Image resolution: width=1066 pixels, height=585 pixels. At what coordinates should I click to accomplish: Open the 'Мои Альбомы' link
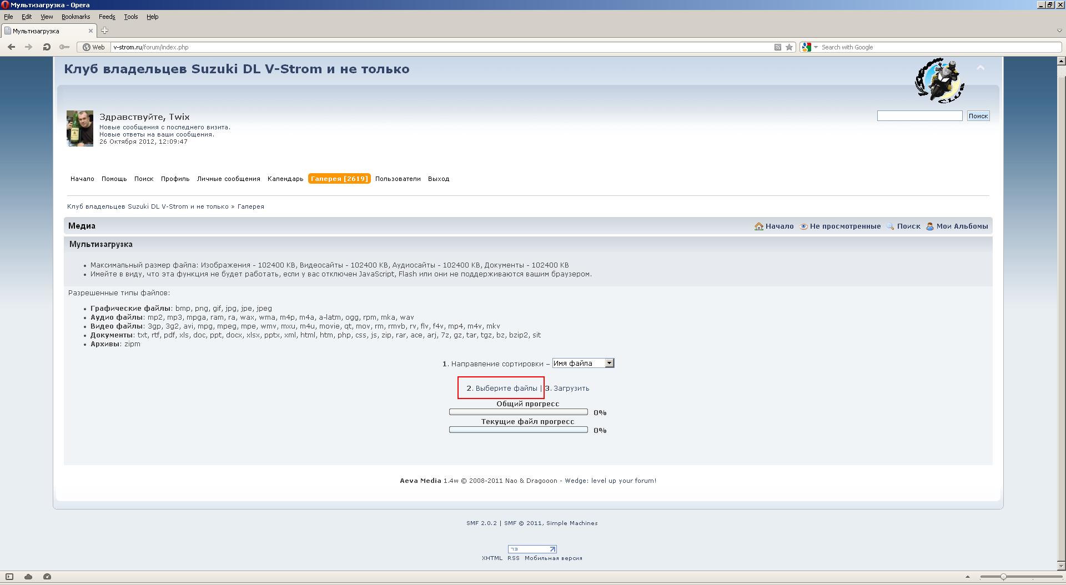point(962,226)
